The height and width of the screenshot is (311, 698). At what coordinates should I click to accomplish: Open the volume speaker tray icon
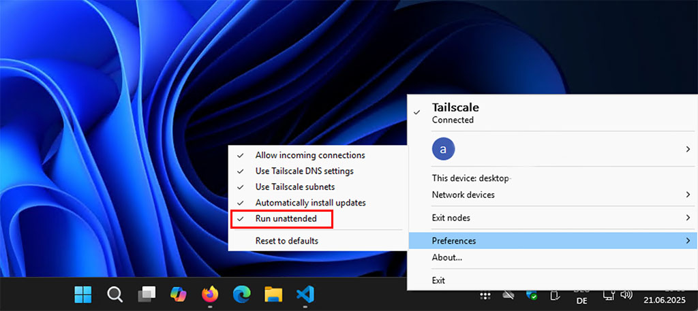(626, 295)
